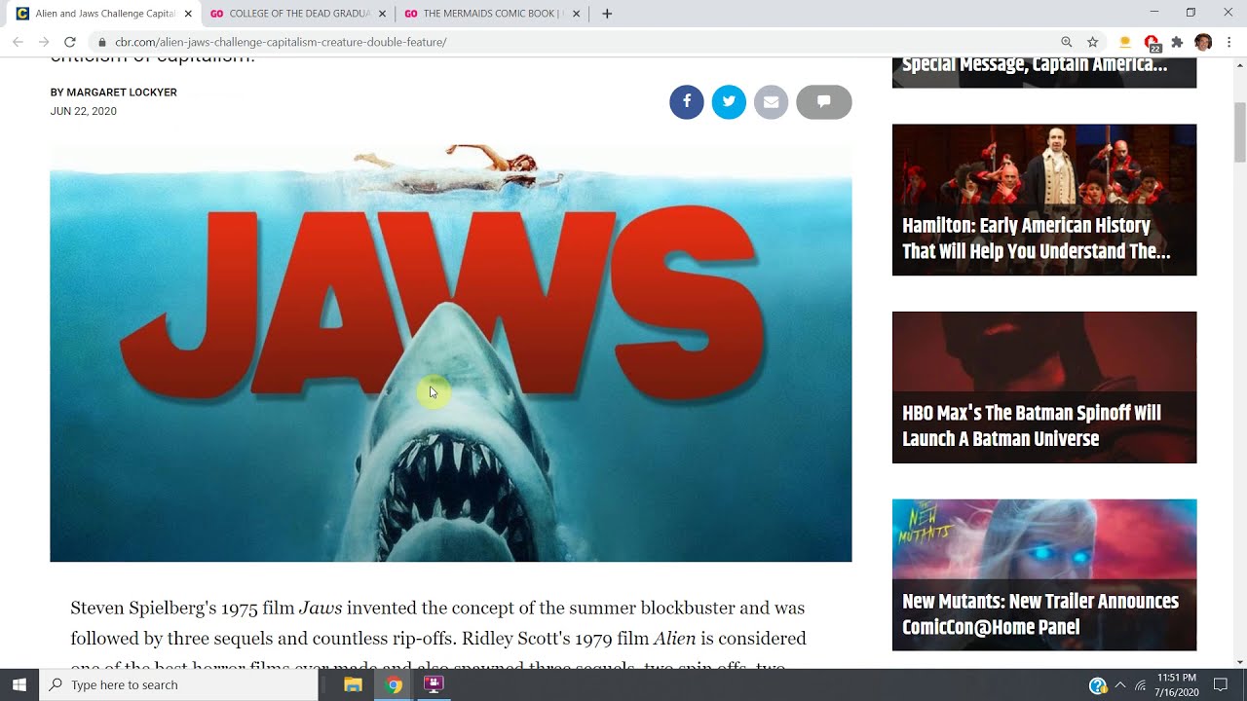
Task: Click the Jaws poster image
Action: [450, 352]
